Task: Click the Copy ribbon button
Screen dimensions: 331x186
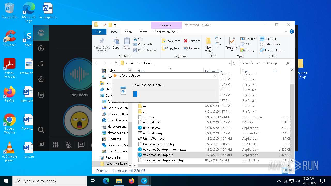Action: (116, 43)
